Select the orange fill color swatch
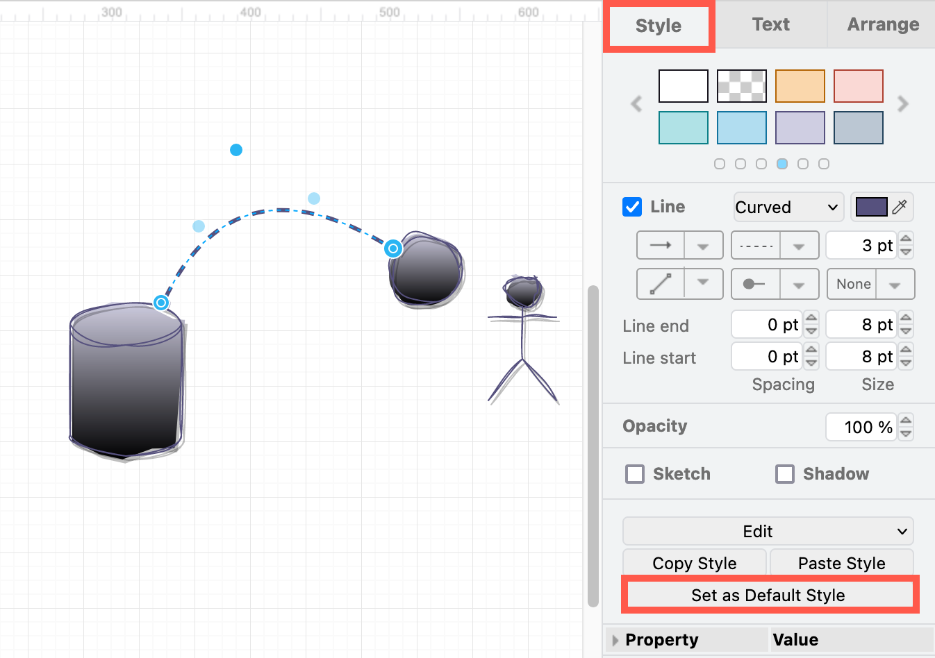Screen dimensions: 935x658 (x=800, y=85)
